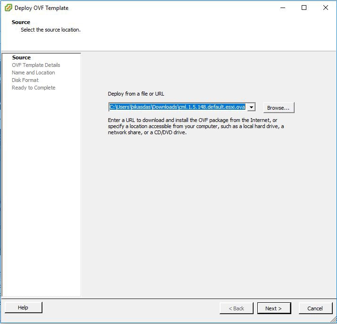Select the Source step in sidebar
The width and height of the screenshot is (337, 324).
21,57
